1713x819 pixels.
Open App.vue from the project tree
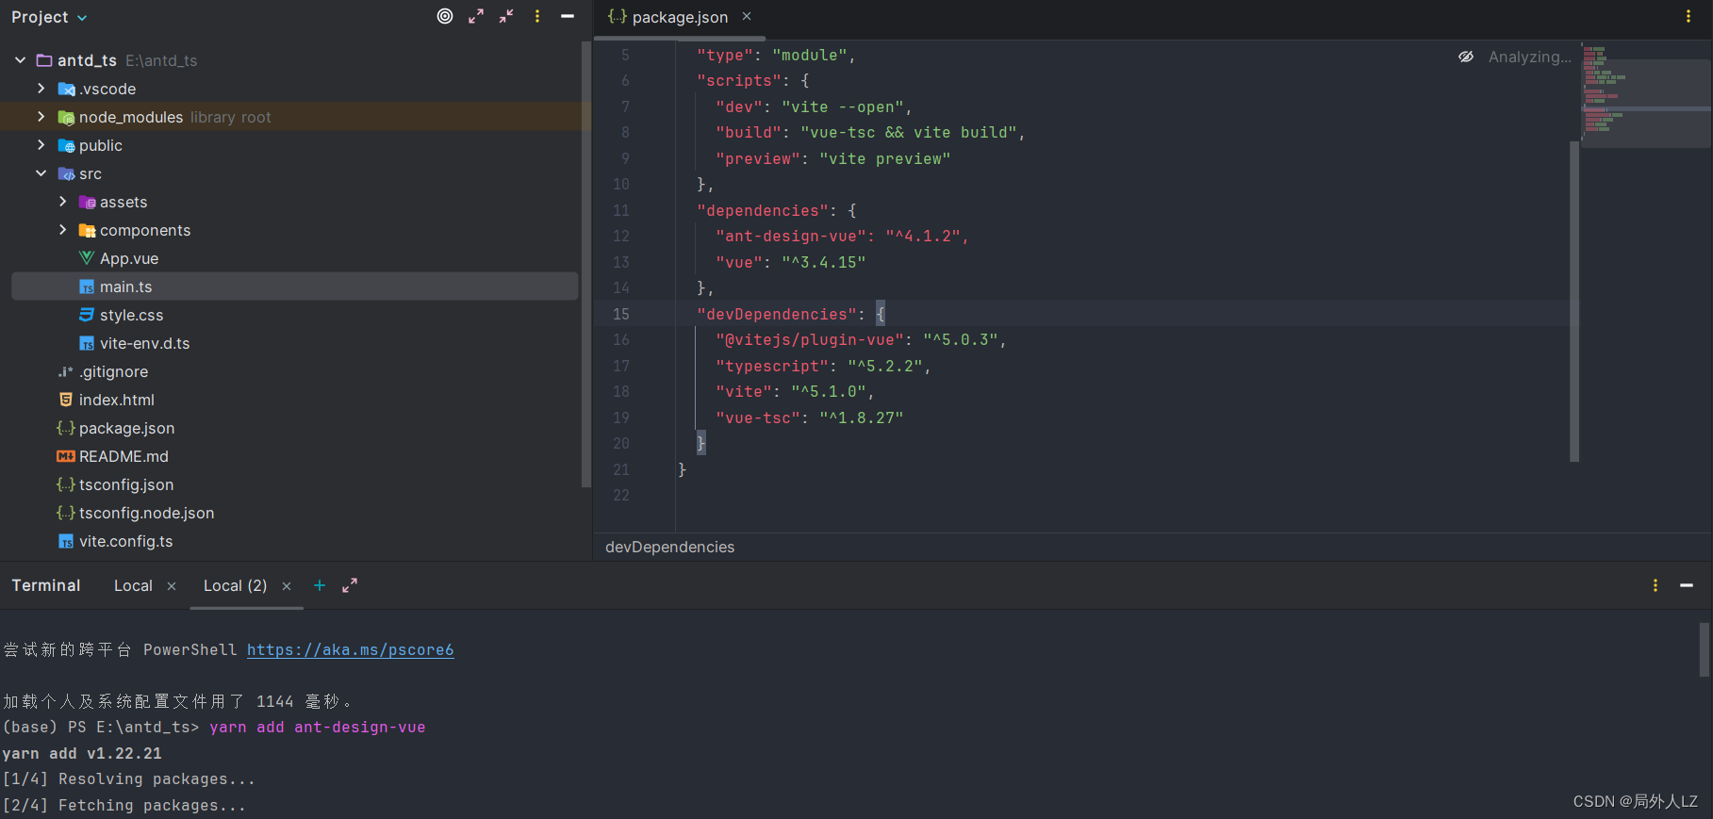(129, 258)
